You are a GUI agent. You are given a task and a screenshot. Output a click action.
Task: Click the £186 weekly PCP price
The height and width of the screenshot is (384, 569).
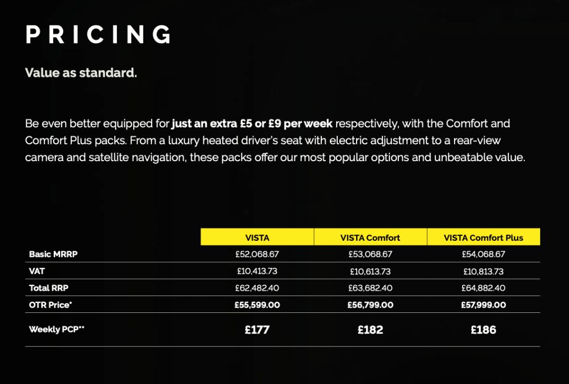(484, 330)
